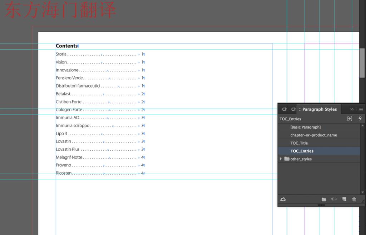Switch to first 'Ch' panel tab
The height and width of the screenshot is (235, 366).
285,109
